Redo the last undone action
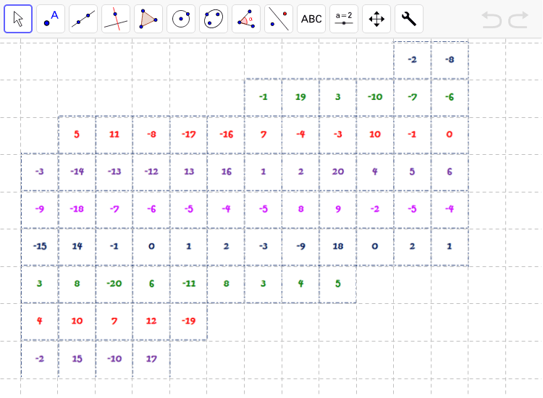Viewport: 543px width, 398px height. pos(518,20)
